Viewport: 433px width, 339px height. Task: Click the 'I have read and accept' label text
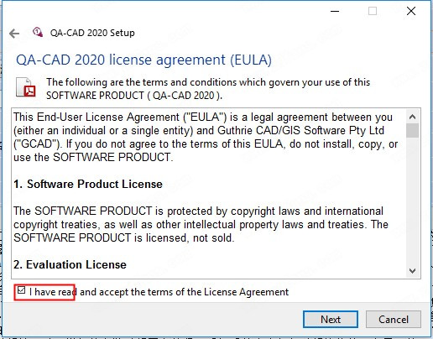point(159,292)
